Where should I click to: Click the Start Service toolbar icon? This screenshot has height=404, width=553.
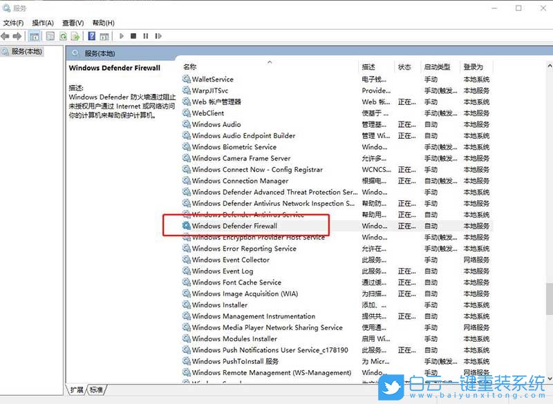[122, 36]
